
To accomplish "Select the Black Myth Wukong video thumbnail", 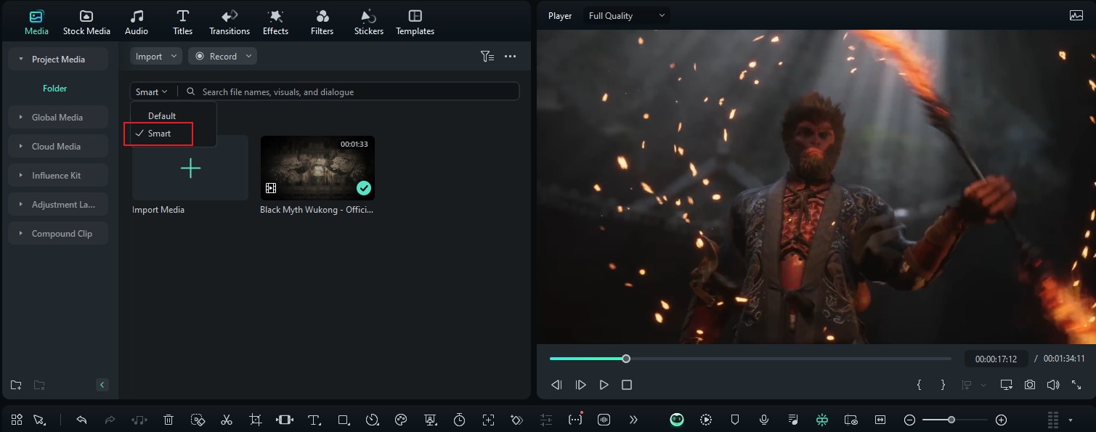I will 317,168.
